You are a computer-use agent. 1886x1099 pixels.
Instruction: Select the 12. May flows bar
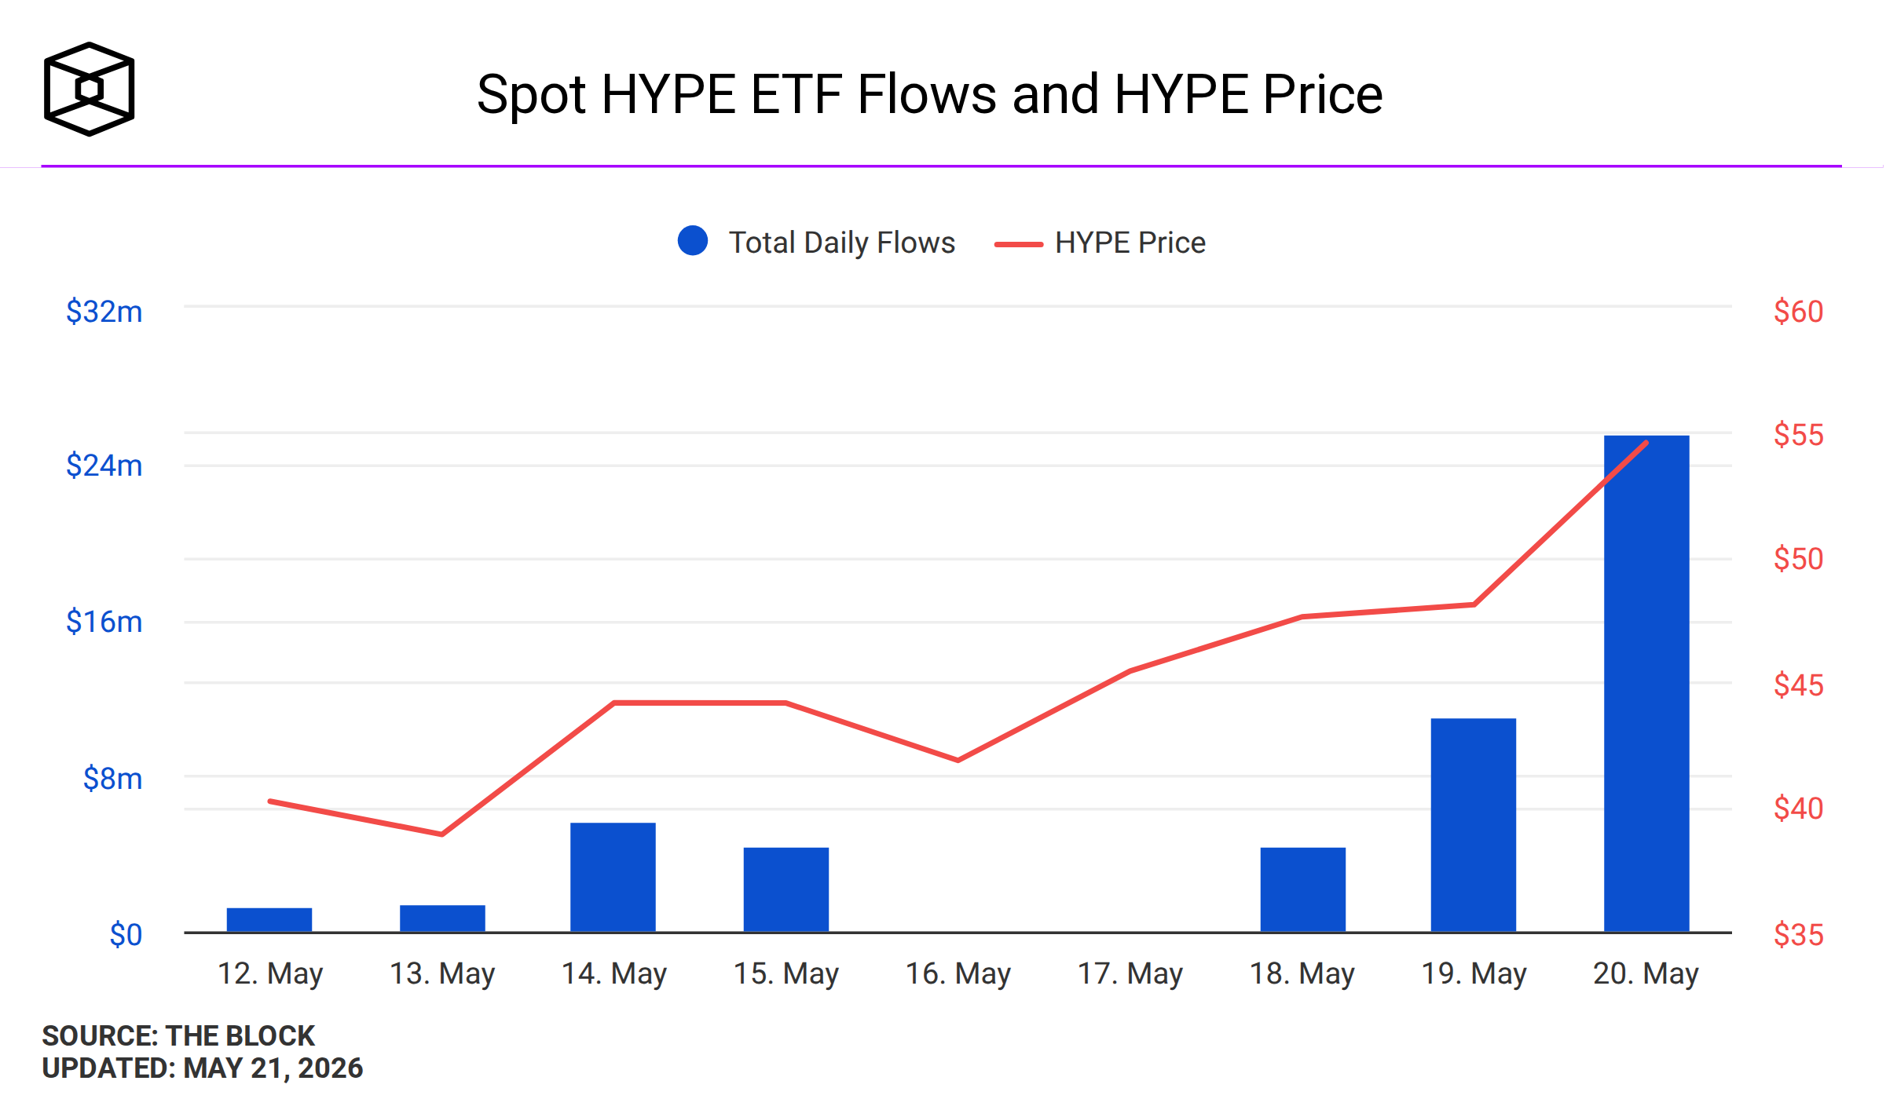tap(269, 920)
